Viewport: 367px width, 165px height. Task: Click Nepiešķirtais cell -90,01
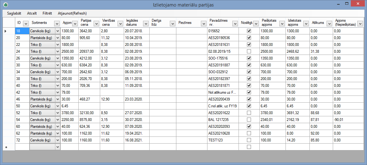(x=348, y=120)
